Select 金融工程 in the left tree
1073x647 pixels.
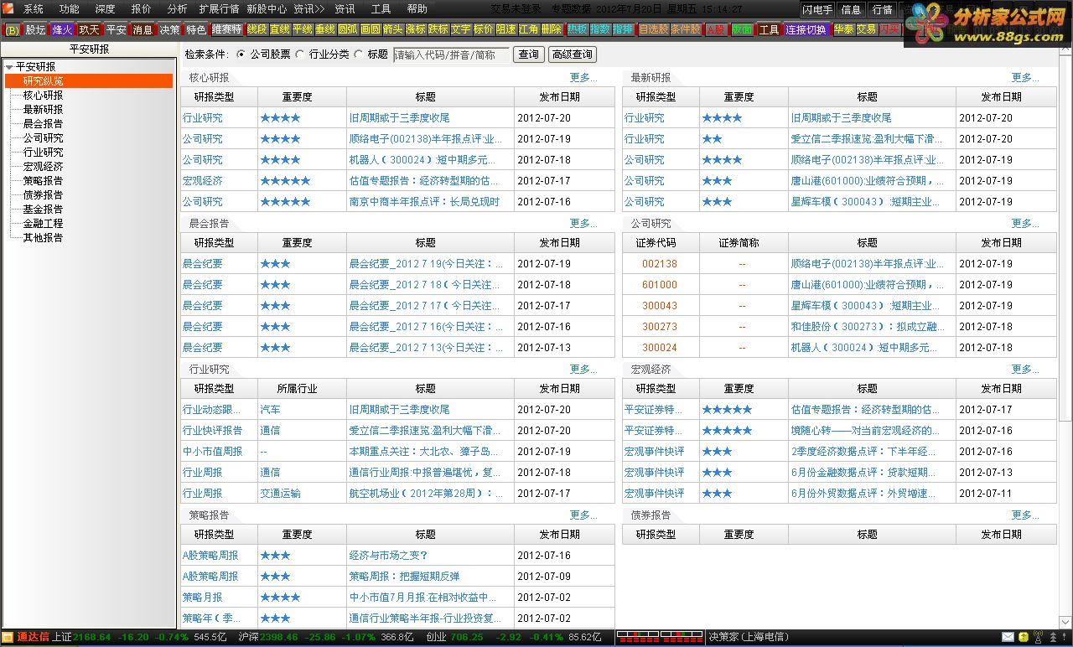43,224
